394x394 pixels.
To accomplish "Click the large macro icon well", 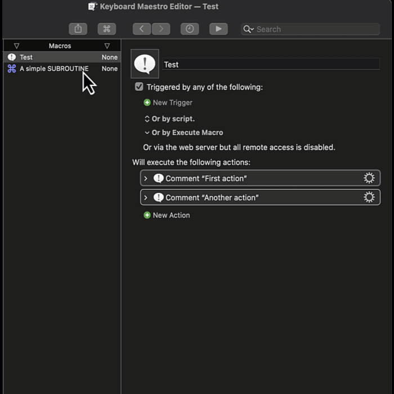I will (x=145, y=64).
